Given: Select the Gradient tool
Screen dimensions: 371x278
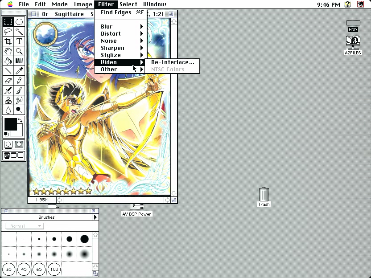Looking at the screenshot, I should click(19, 61).
